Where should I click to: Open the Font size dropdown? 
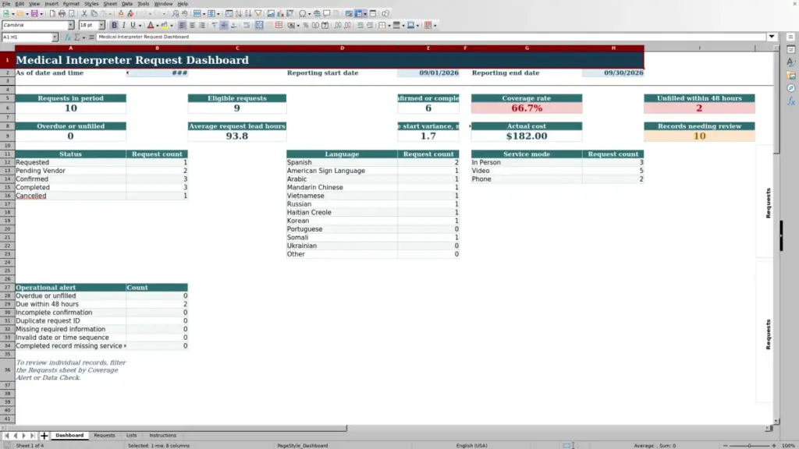point(101,25)
